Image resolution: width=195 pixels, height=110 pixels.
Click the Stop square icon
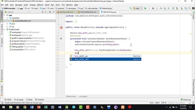[168, 8]
